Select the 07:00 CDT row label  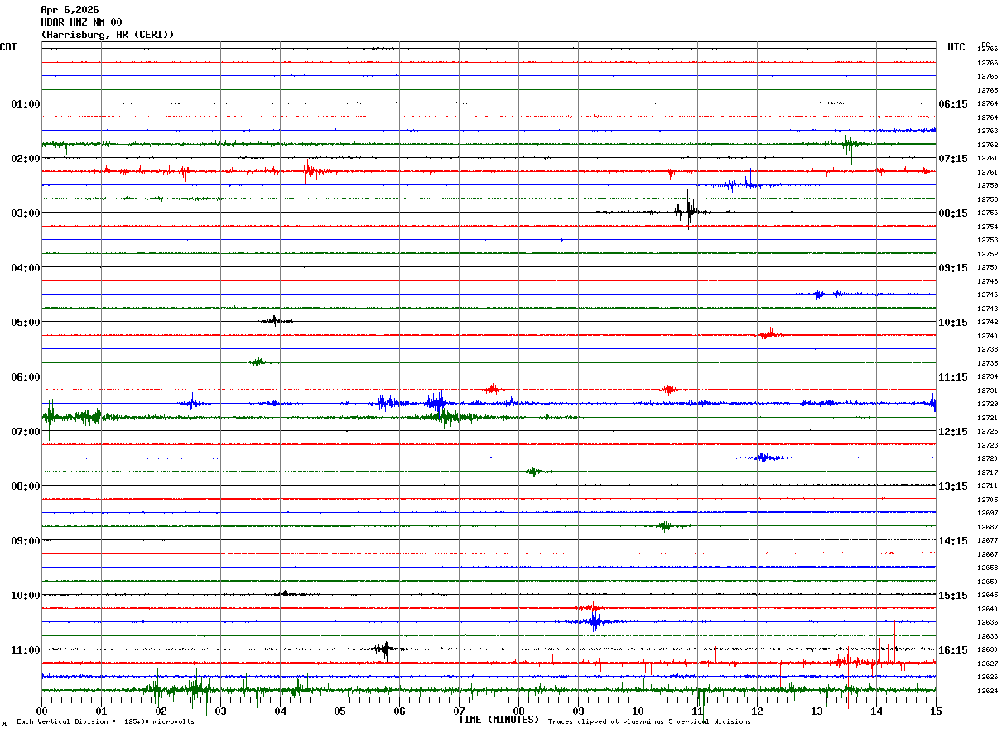click(x=26, y=432)
